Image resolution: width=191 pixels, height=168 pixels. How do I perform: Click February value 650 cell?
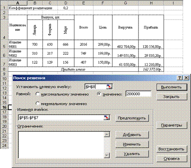(50, 44)
